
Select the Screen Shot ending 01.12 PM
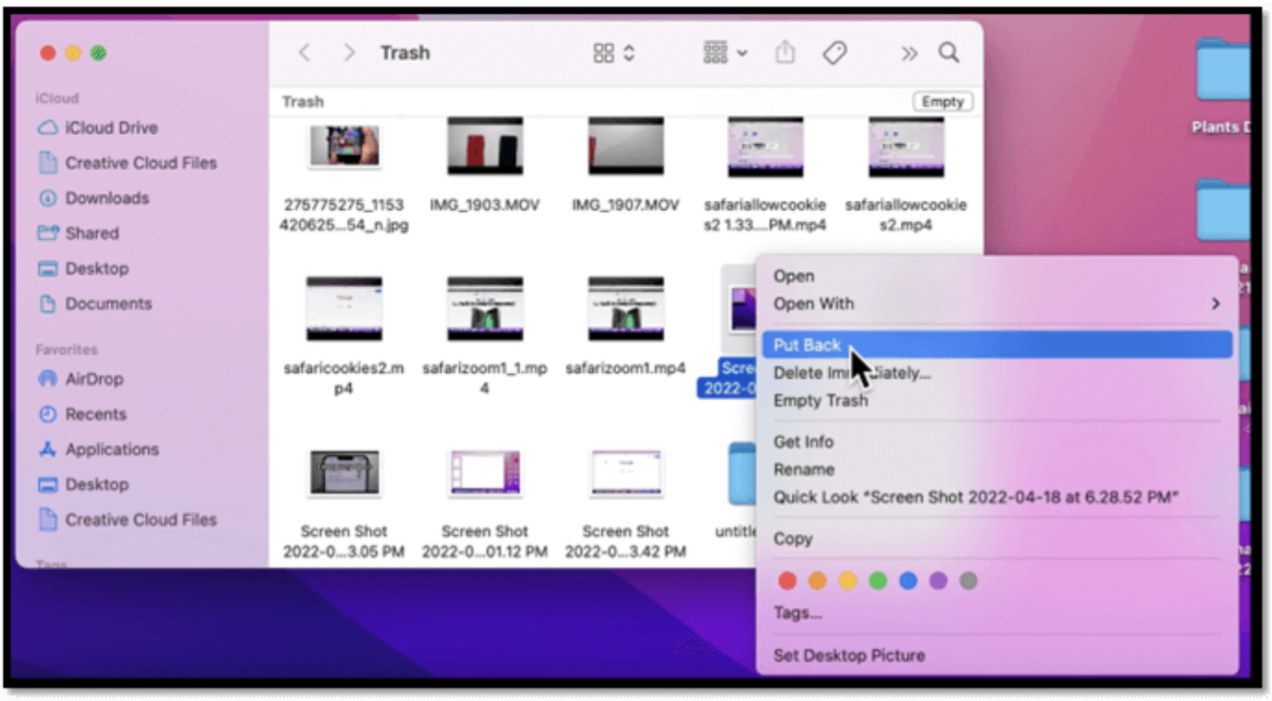(x=485, y=505)
